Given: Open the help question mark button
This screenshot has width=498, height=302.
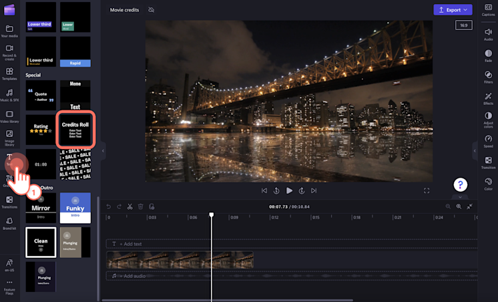Looking at the screenshot, I should coord(460,184).
